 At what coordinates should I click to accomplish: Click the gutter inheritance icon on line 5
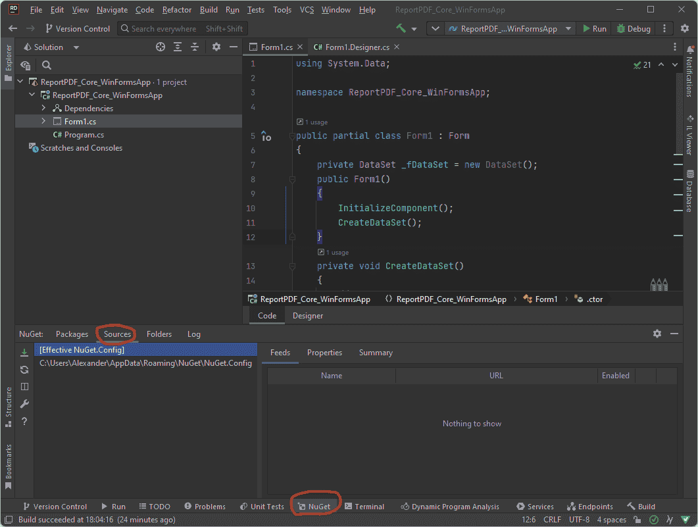266,136
